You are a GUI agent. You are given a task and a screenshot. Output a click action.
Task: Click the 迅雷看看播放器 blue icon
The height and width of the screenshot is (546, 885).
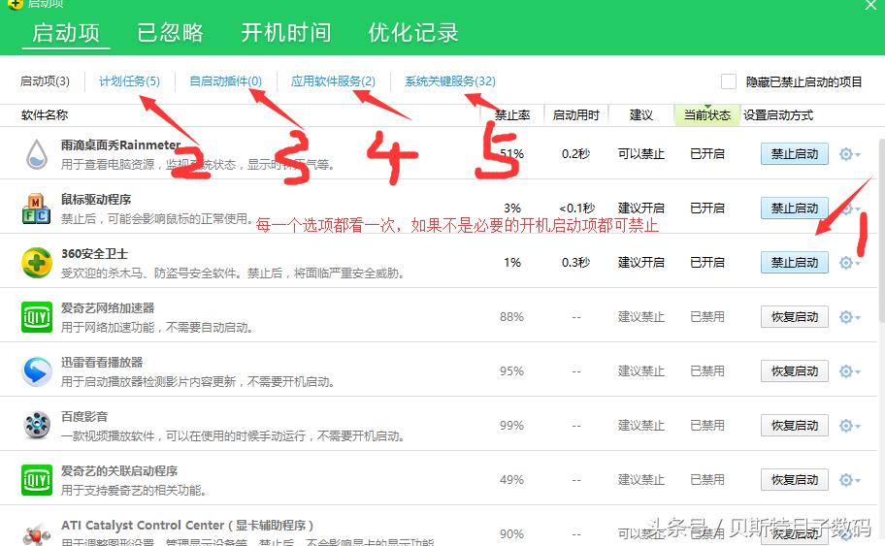(x=37, y=371)
